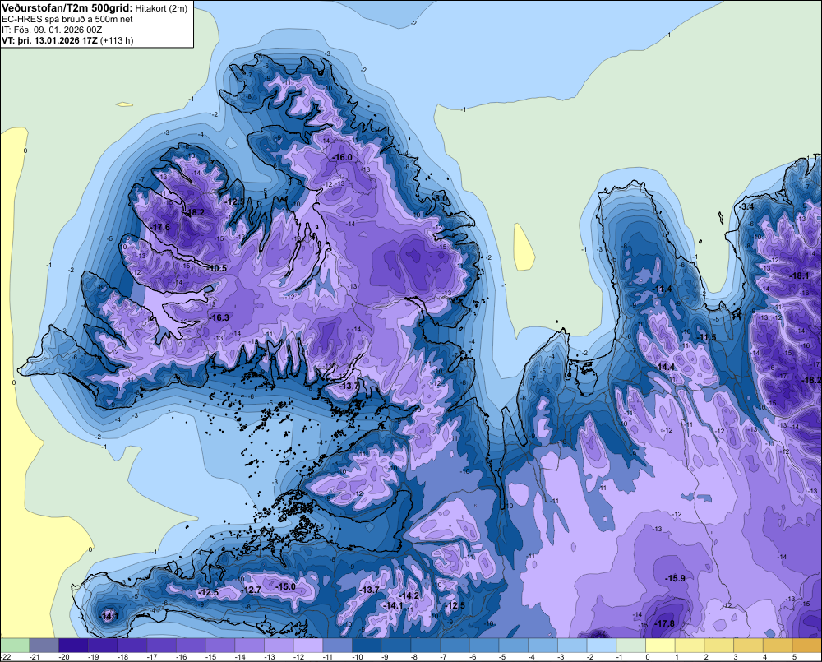Click the -18.1 temperature label
This screenshot has height=662, width=822.
(800, 276)
